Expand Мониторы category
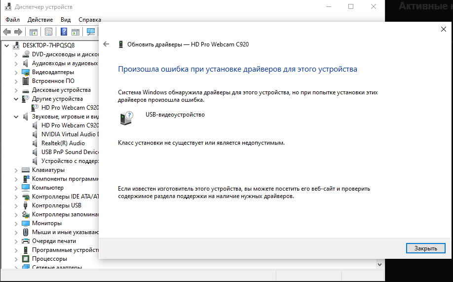Image resolution: width=453 pixels, height=282 pixels. (x=16, y=224)
